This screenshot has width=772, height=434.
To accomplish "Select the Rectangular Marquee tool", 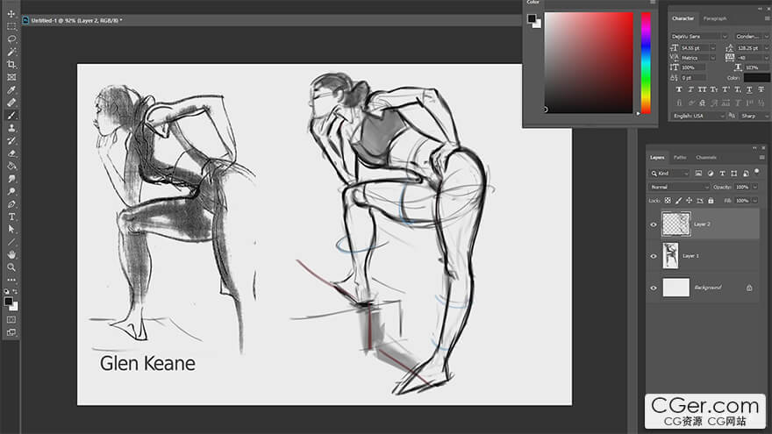I will (11, 26).
